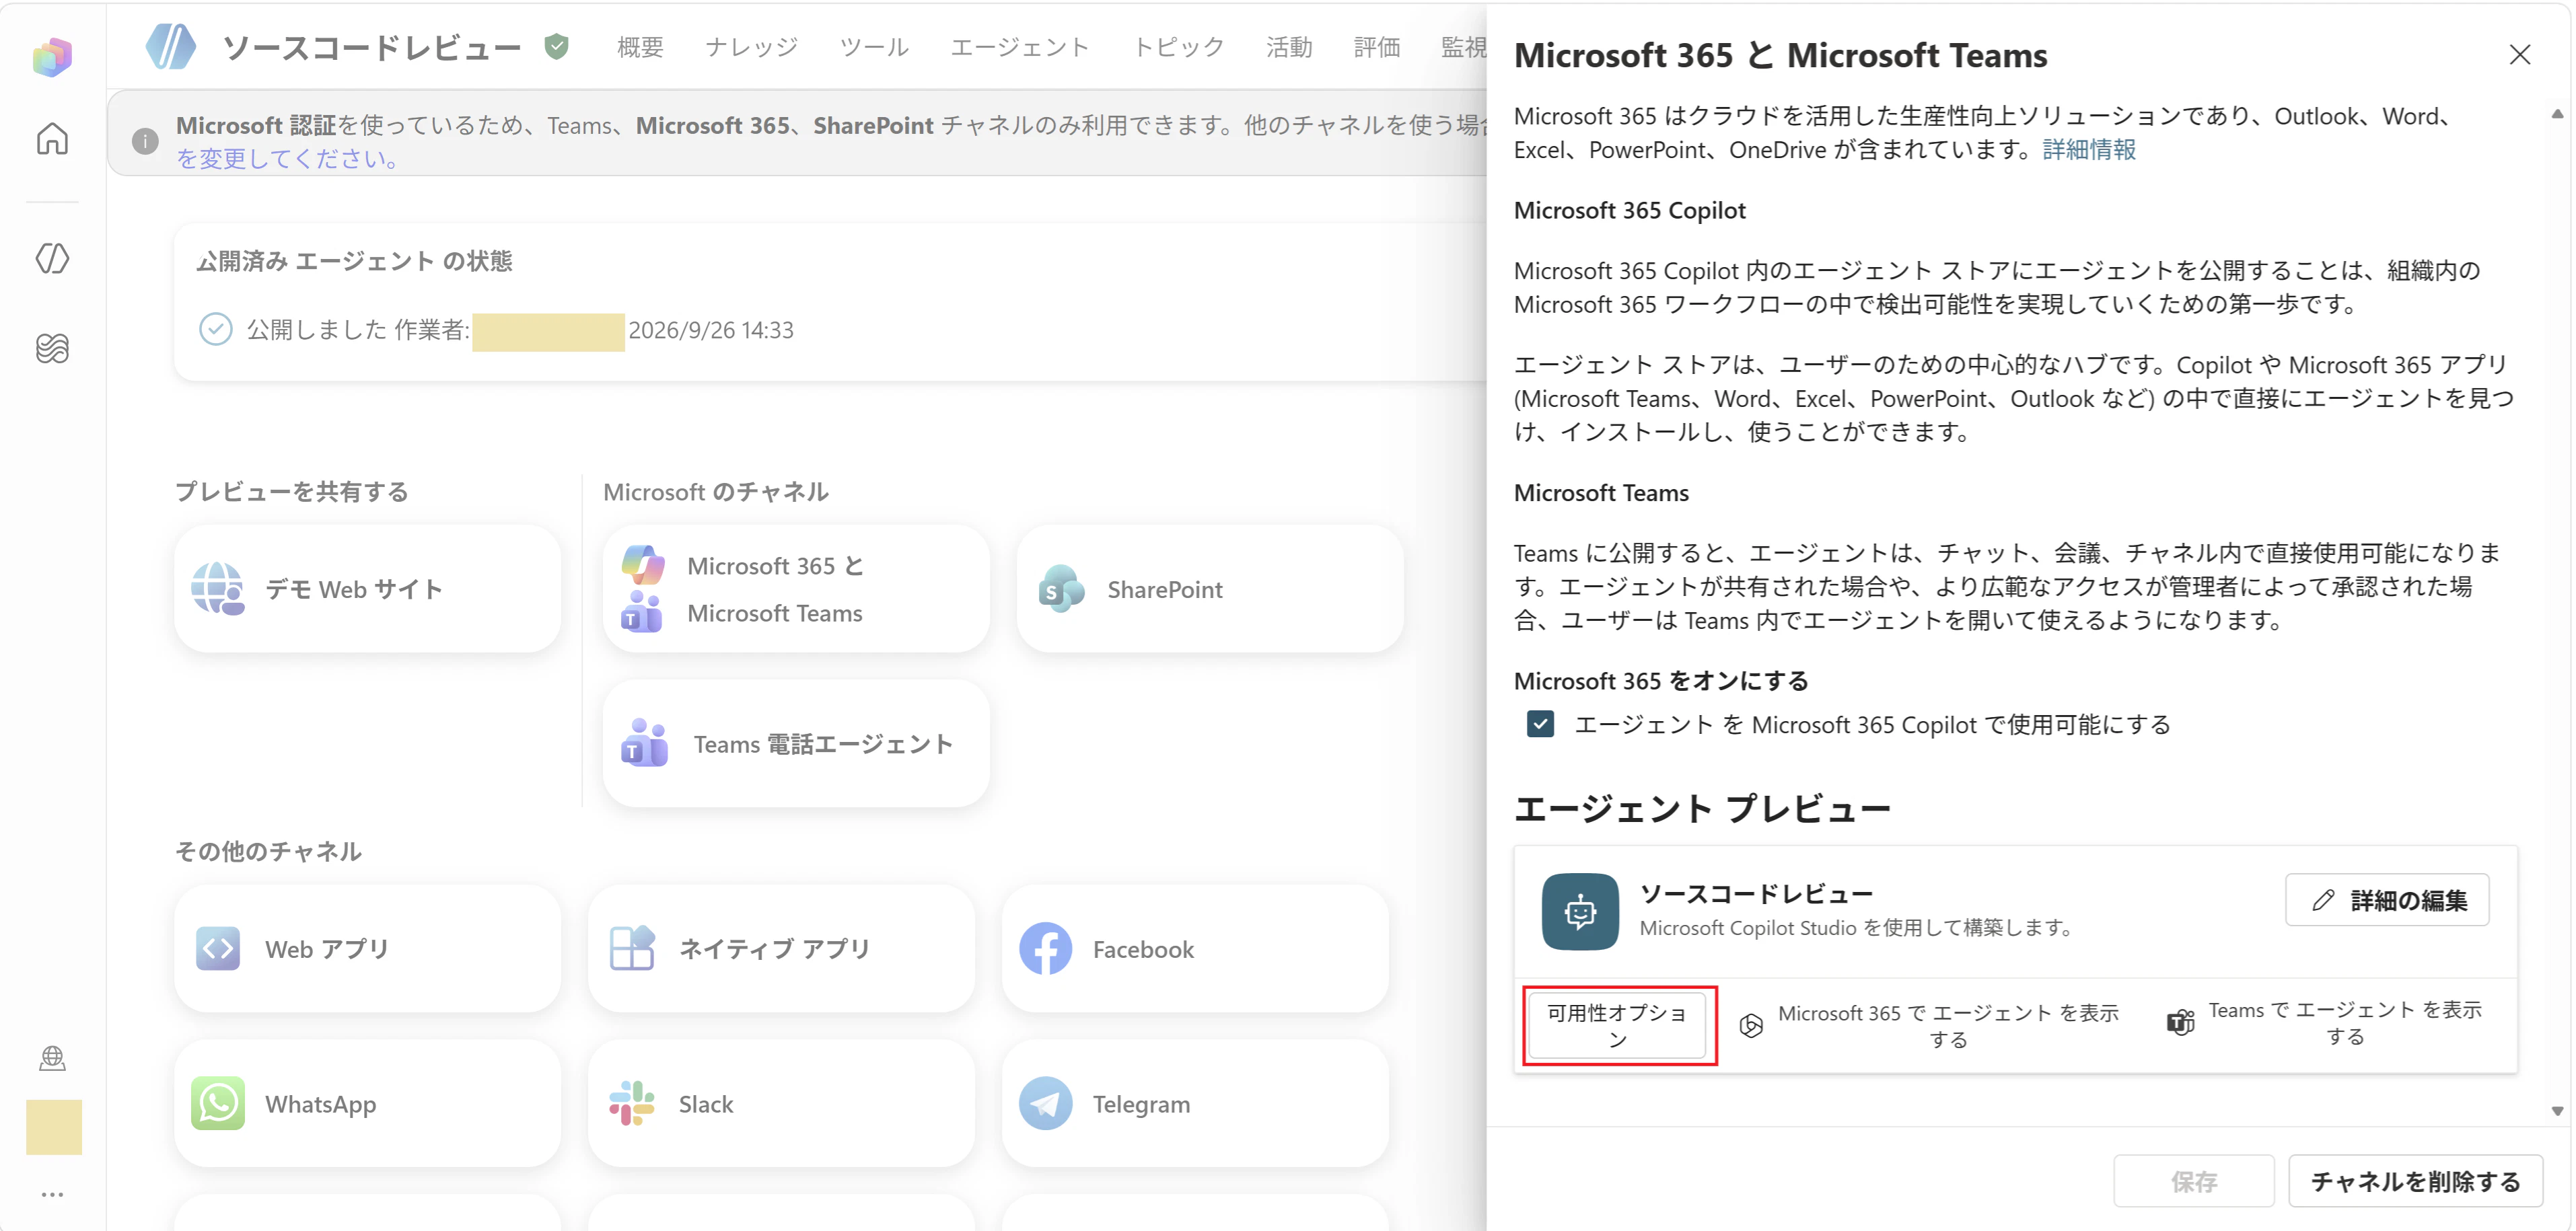The height and width of the screenshot is (1231, 2576).
Task: Open the more options ellipsis in the sidebar
Action: coord(52,1194)
